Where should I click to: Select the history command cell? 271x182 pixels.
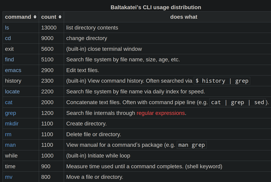21,81
